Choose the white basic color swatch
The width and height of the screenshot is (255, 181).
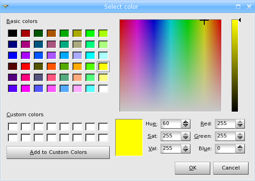click(x=103, y=89)
